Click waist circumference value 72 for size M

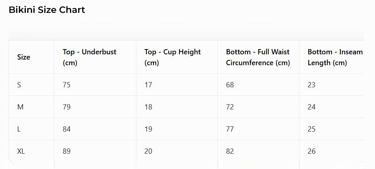coord(230,107)
